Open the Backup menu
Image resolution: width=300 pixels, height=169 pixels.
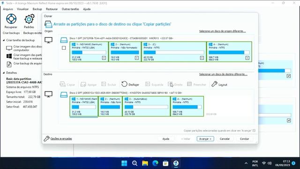[37, 9]
